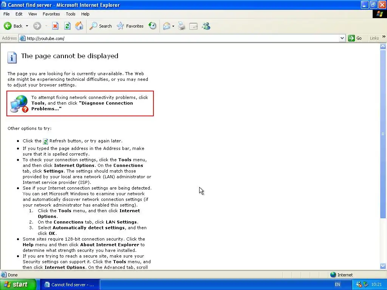Click the Internet zone globe in status bar
Viewport: 387px width, 290px height.
click(333, 275)
